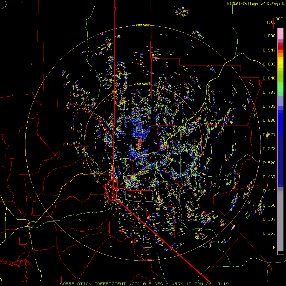
Task: Click the 0.360 color scale value
Action: (x=269, y=205)
